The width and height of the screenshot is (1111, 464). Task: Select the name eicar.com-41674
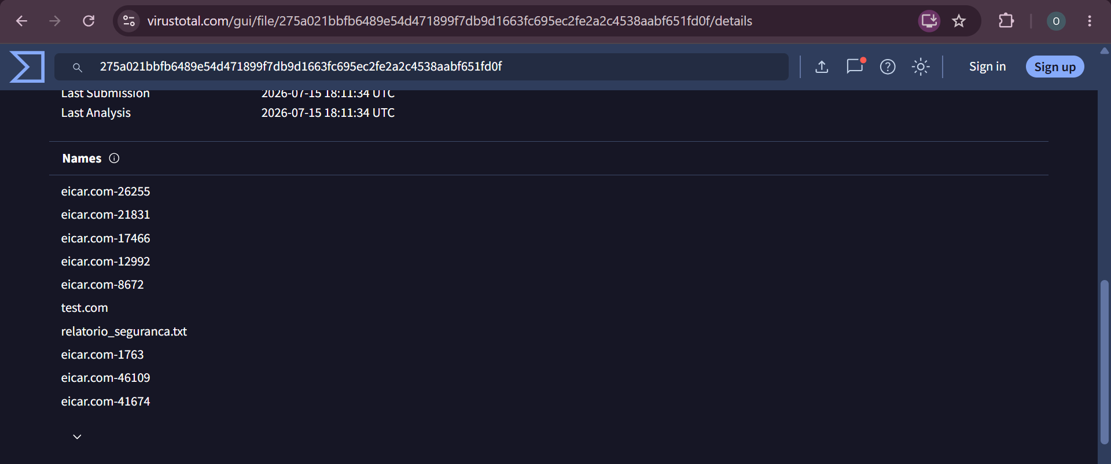pyautogui.click(x=105, y=402)
